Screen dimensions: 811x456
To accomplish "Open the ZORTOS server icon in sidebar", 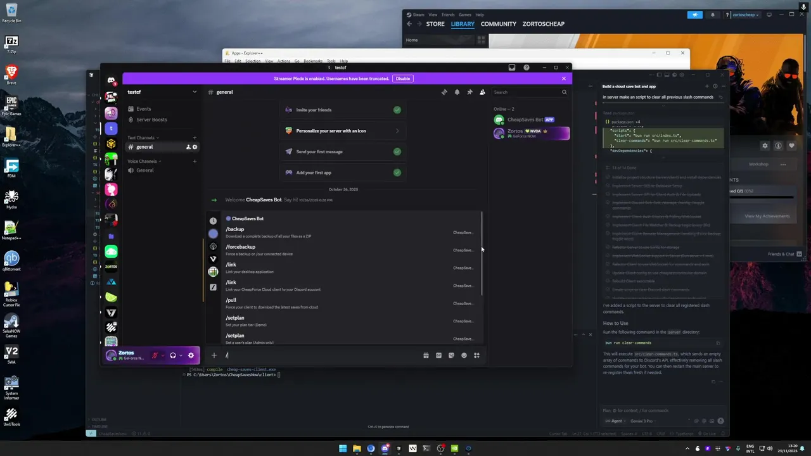I will [x=111, y=267].
